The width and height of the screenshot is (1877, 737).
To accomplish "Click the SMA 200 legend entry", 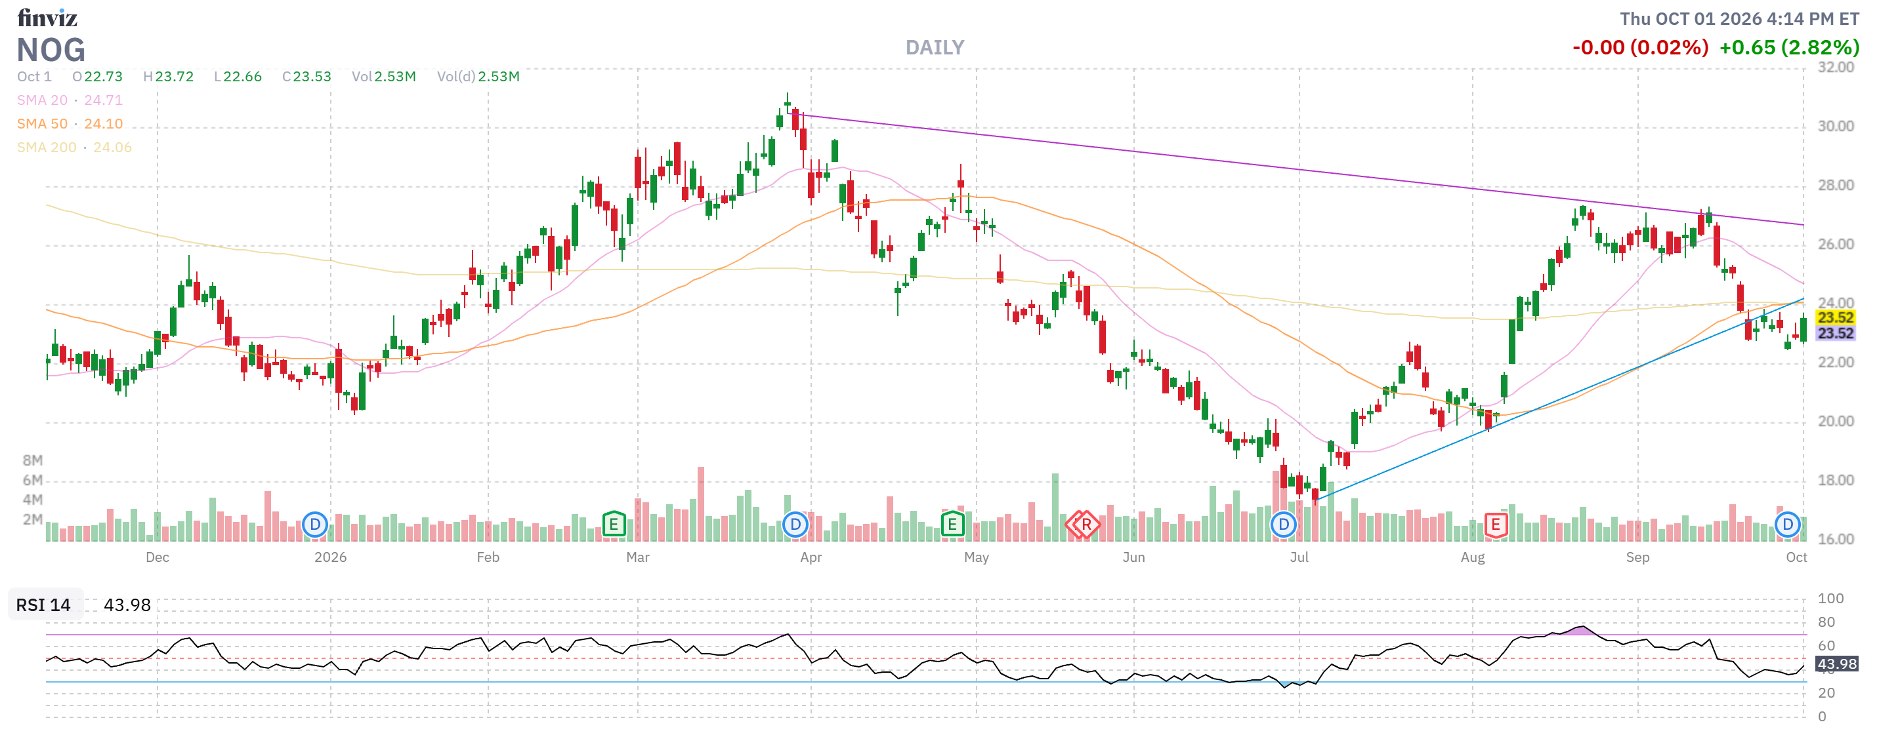I will 74,147.
